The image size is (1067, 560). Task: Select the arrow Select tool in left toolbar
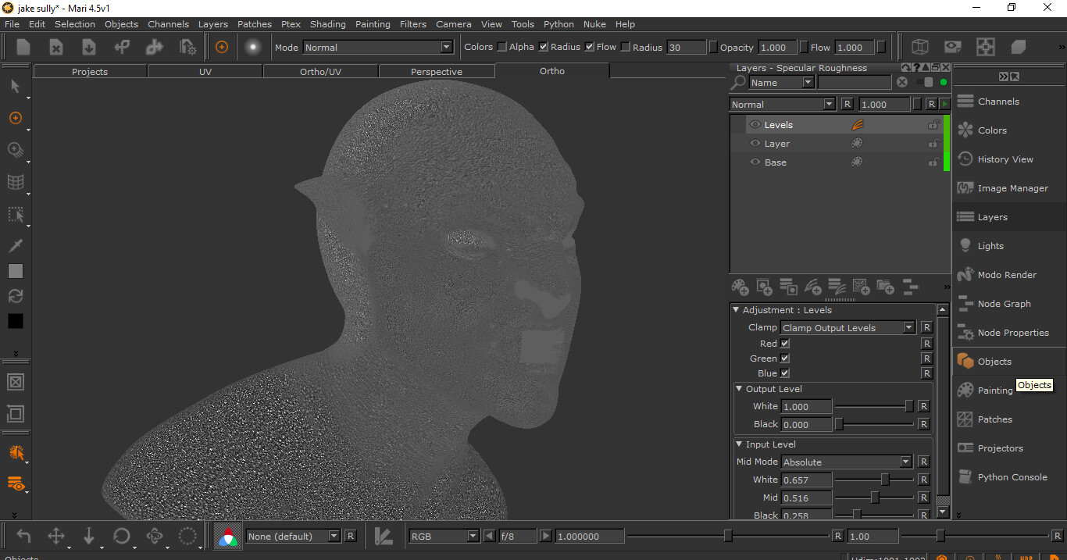tap(15, 86)
